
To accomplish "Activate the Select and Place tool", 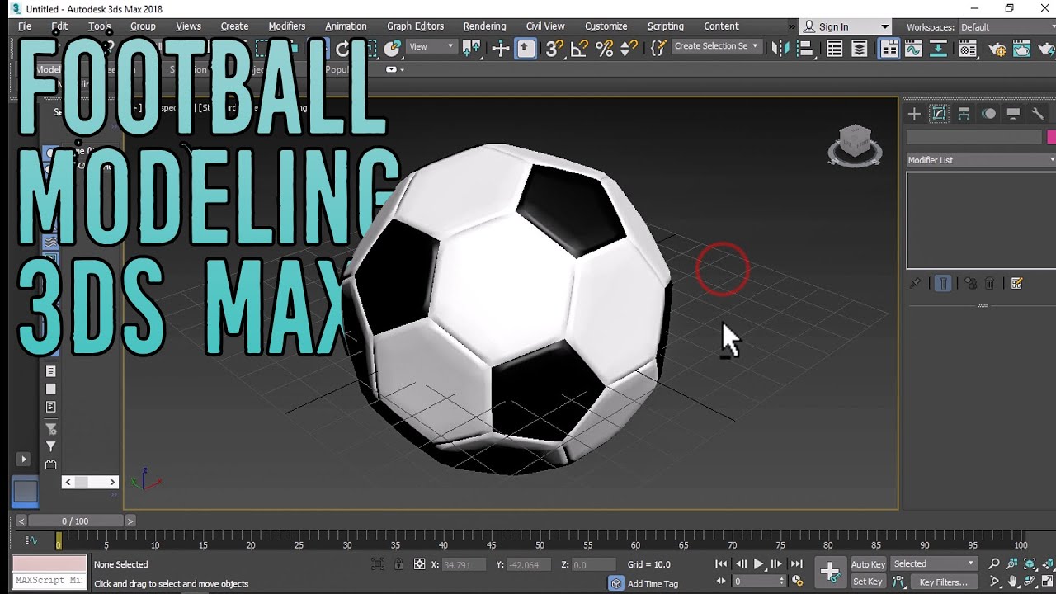I will click(x=393, y=49).
